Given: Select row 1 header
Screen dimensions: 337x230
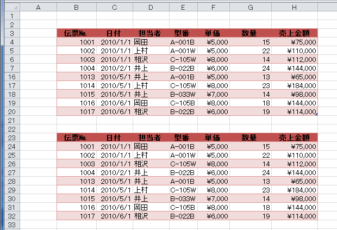Looking at the screenshot, I should (x=10, y=16).
